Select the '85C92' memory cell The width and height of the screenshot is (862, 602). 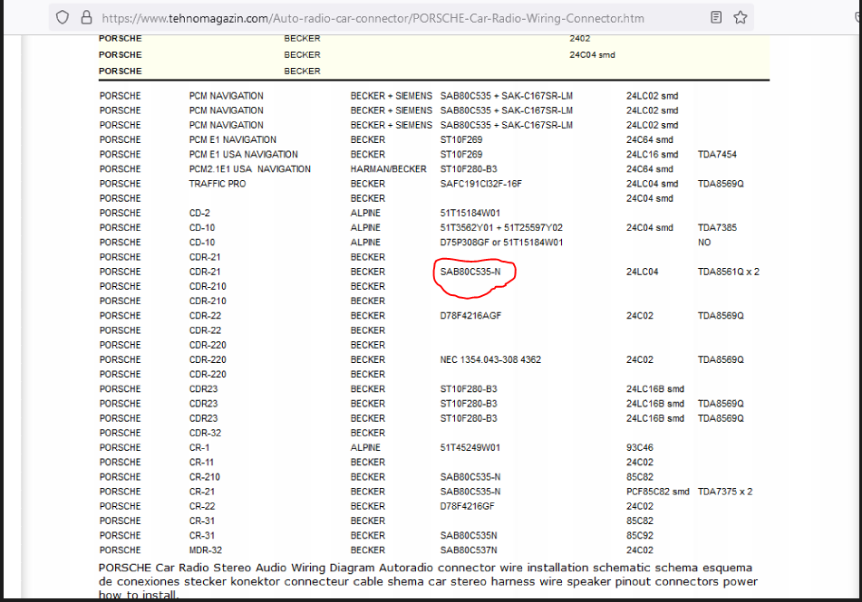pos(639,536)
